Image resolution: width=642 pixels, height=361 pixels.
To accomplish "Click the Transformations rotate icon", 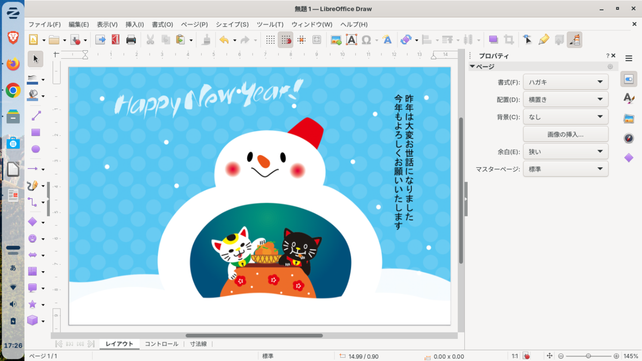I will [406, 40].
